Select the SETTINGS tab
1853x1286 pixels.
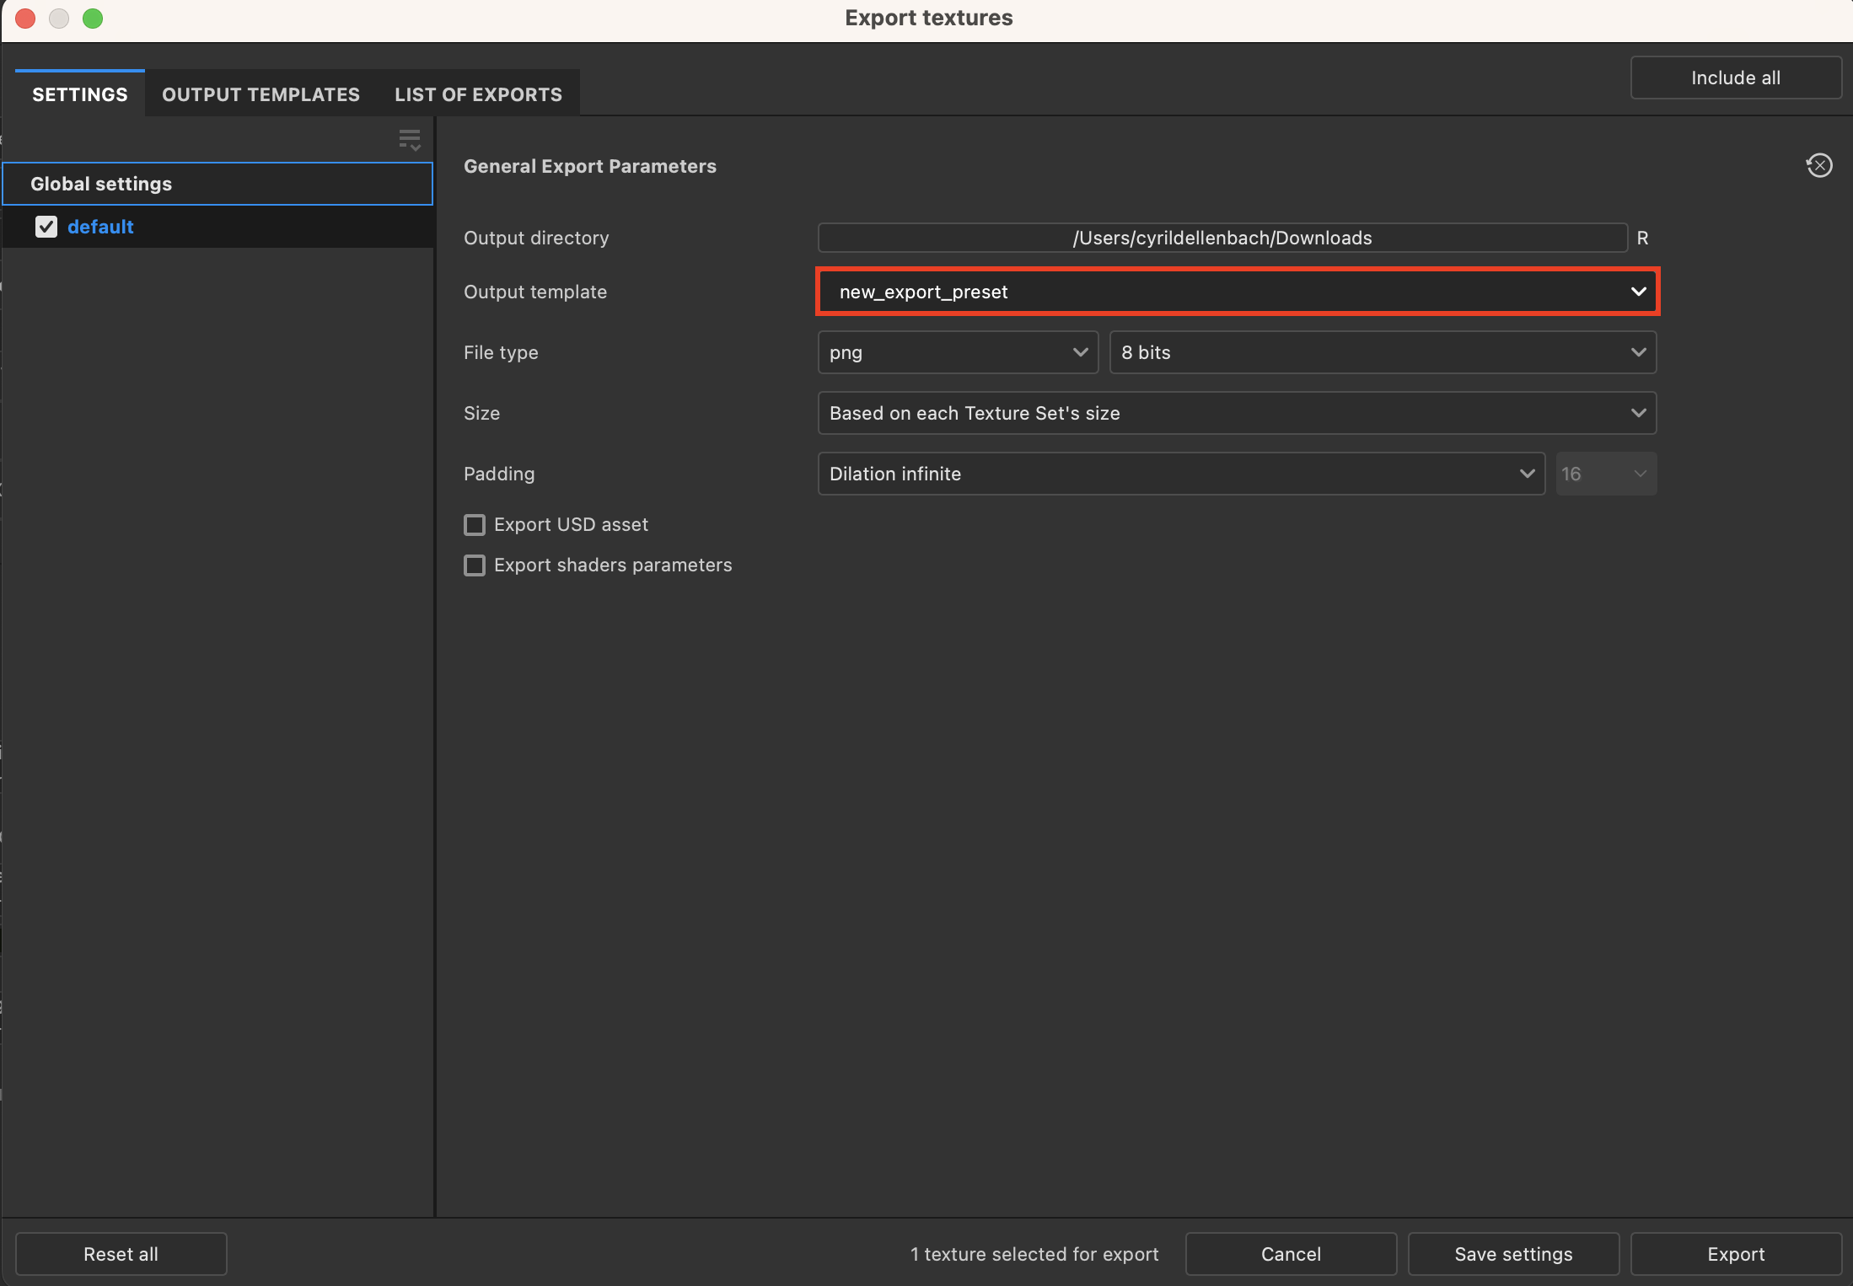(78, 94)
